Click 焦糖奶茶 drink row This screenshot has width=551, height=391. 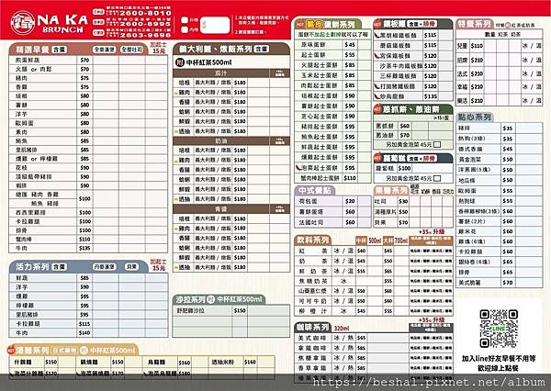[374, 281]
